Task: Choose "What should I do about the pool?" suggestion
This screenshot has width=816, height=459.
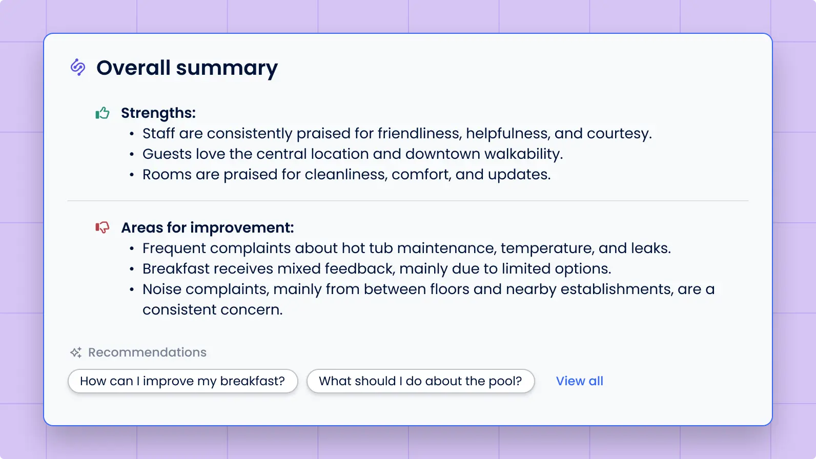Action: point(420,381)
